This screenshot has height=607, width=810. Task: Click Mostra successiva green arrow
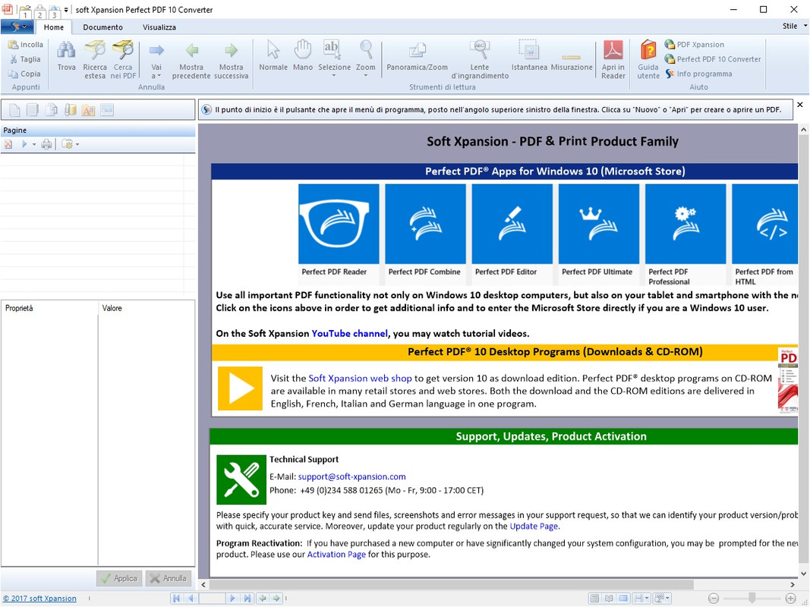pos(231,50)
